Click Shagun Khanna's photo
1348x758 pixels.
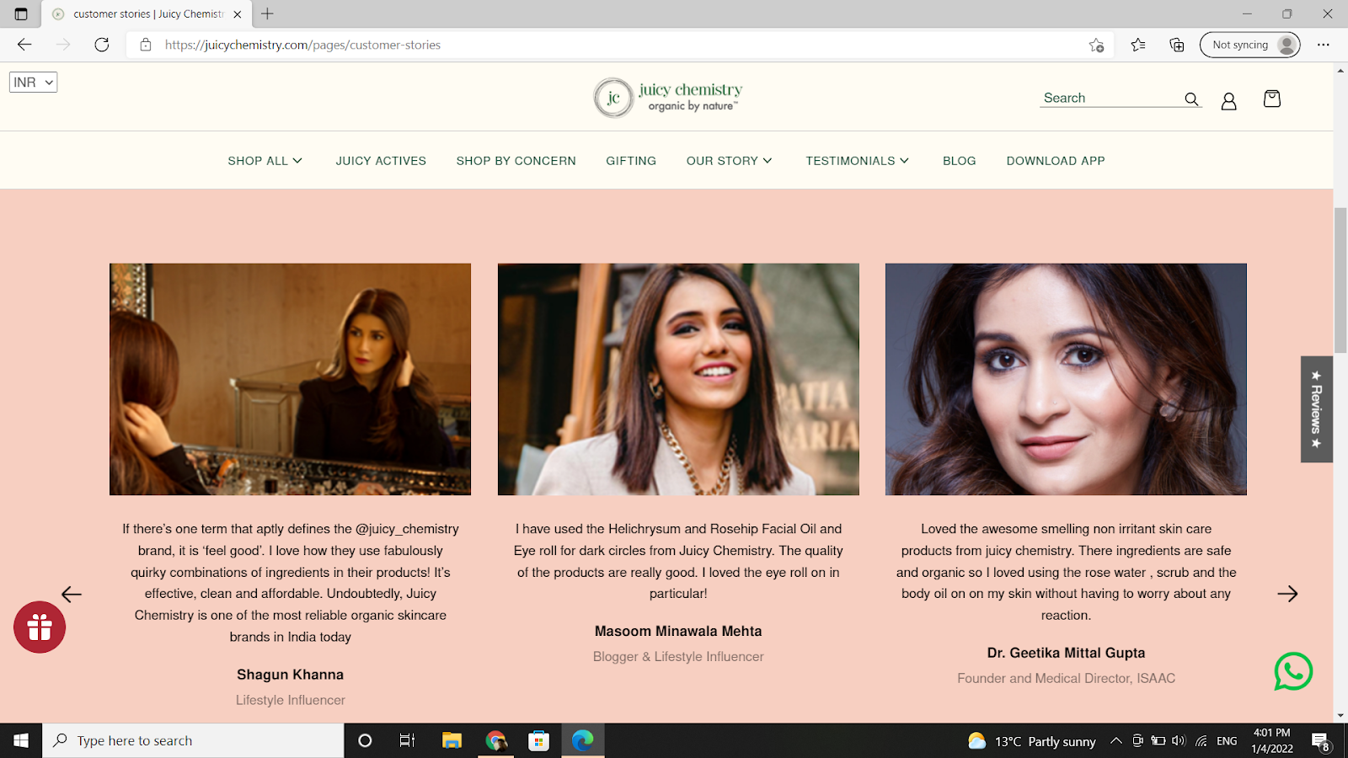[x=290, y=379]
